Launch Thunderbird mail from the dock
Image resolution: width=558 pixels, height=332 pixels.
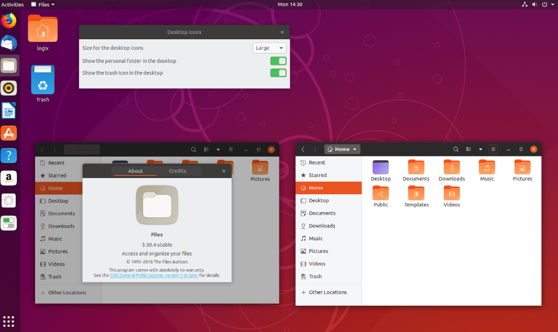[x=9, y=43]
